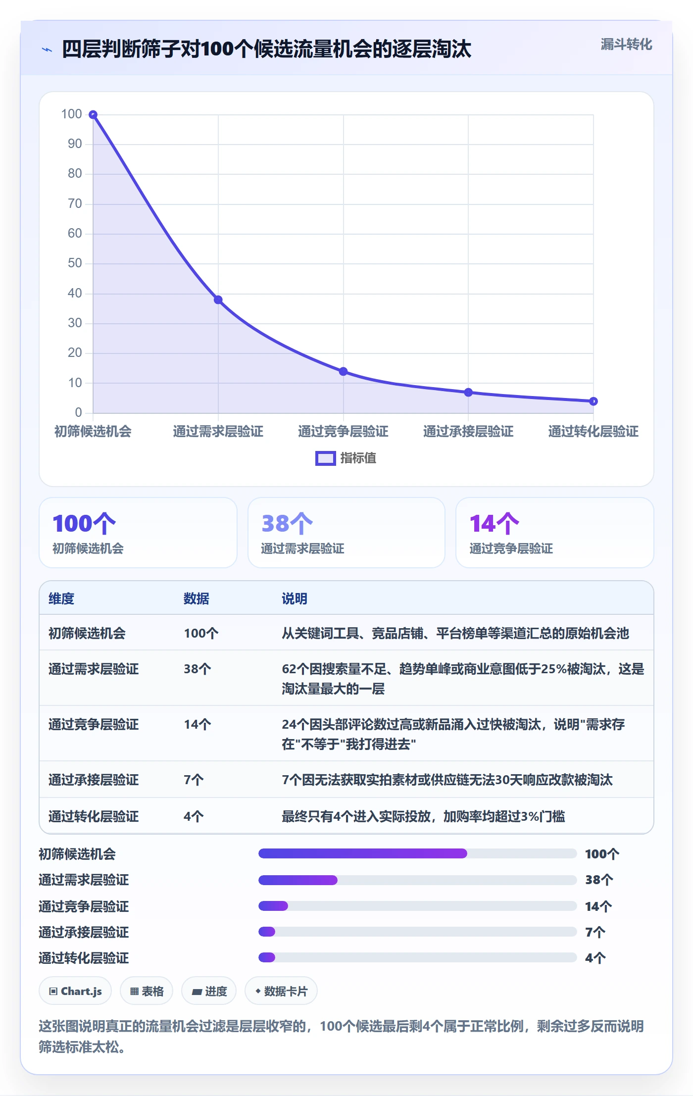Click the 7个 table cell
The width and height of the screenshot is (693, 1096).
(x=194, y=780)
